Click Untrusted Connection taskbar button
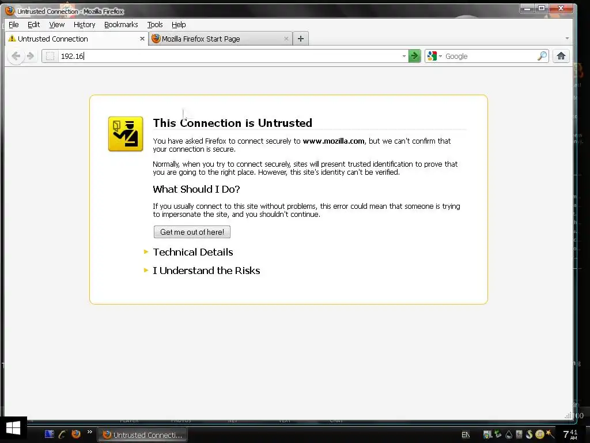 (143, 435)
